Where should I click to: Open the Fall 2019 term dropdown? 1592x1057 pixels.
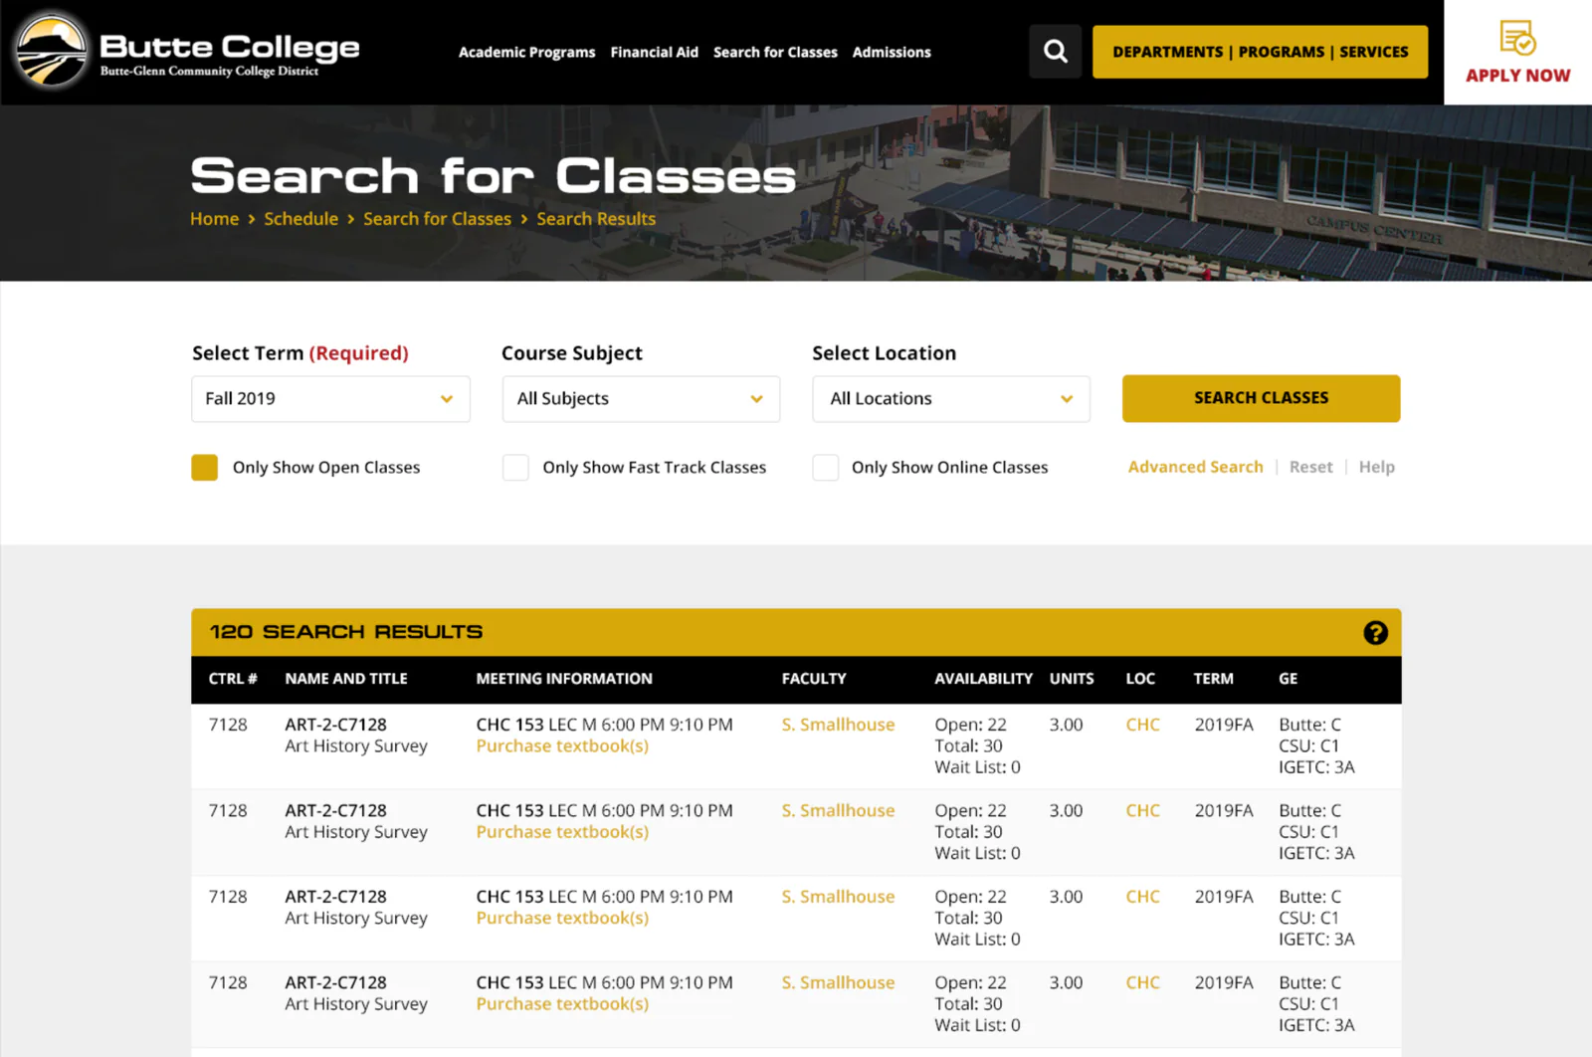click(330, 399)
